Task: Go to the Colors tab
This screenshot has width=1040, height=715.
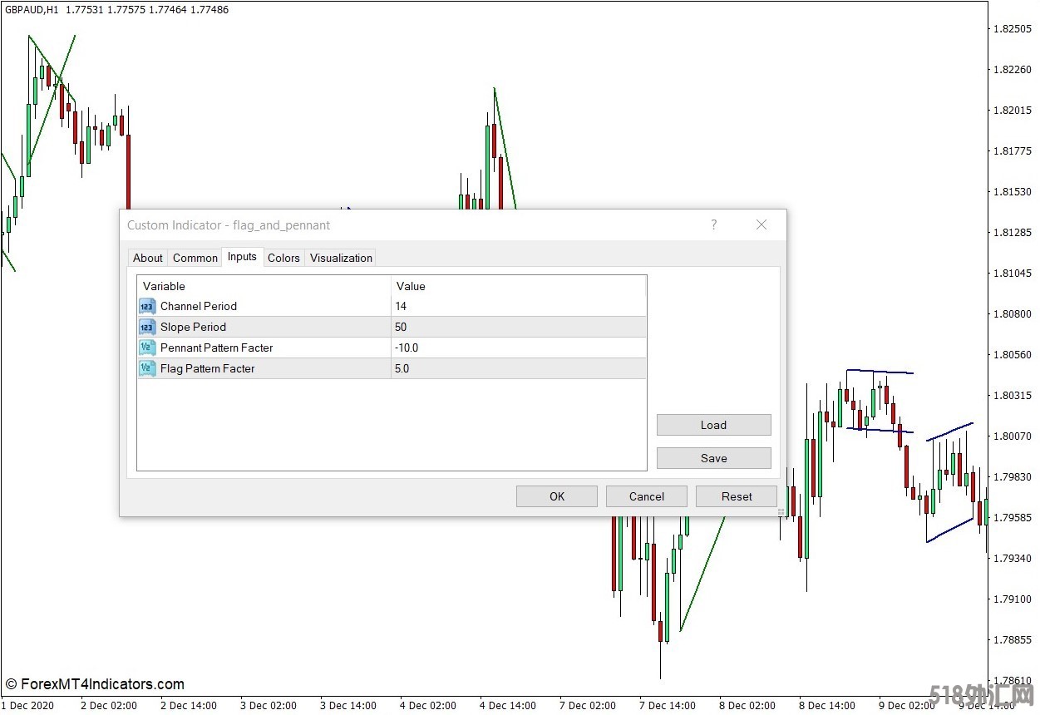Action: [283, 259]
